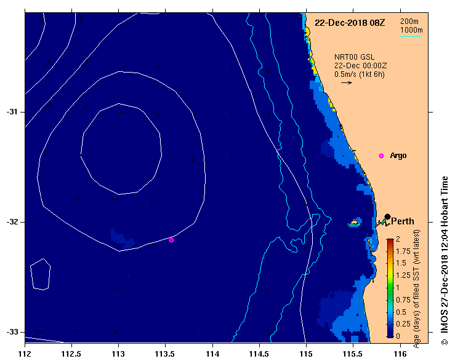Click the NRT00 GSL velocity label
This screenshot has width=455, height=364.
click(x=354, y=57)
